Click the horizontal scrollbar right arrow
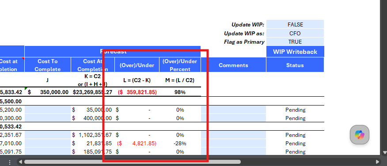 [x=377, y=162]
